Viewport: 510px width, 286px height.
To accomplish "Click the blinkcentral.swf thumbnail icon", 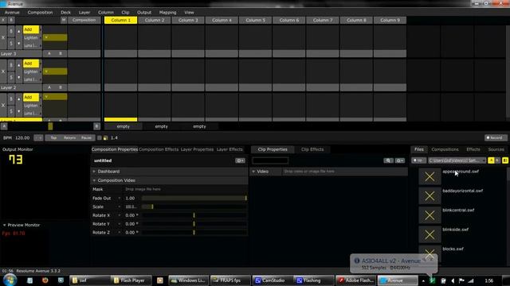I will tap(430, 215).
